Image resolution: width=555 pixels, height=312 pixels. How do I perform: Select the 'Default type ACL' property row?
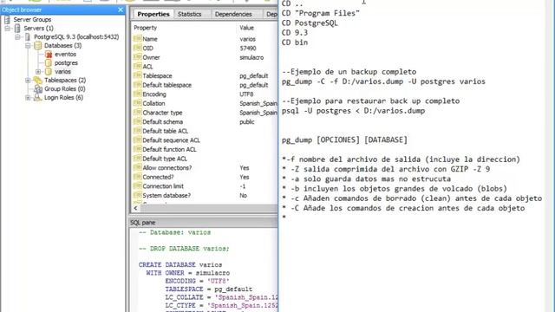tap(205, 159)
